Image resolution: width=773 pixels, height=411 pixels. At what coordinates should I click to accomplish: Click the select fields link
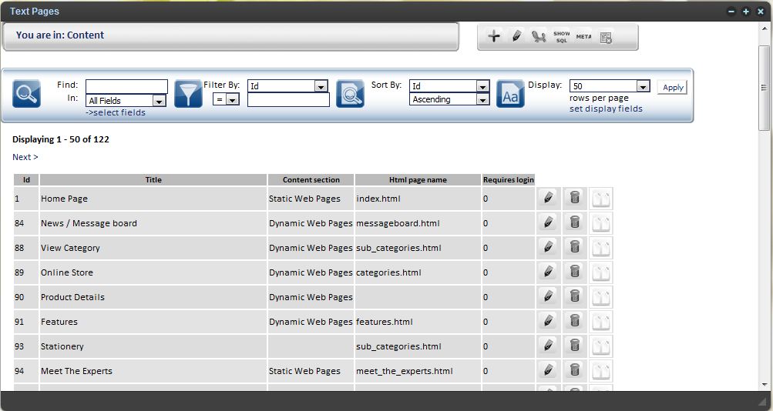116,112
